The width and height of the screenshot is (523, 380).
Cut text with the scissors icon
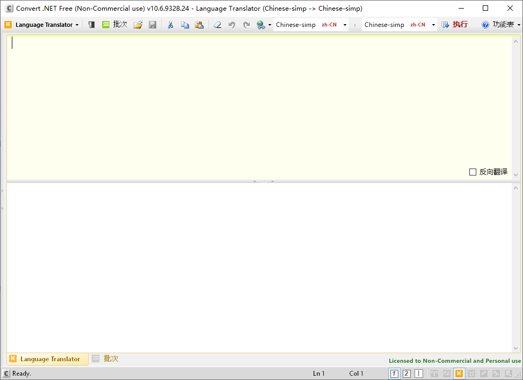click(170, 25)
